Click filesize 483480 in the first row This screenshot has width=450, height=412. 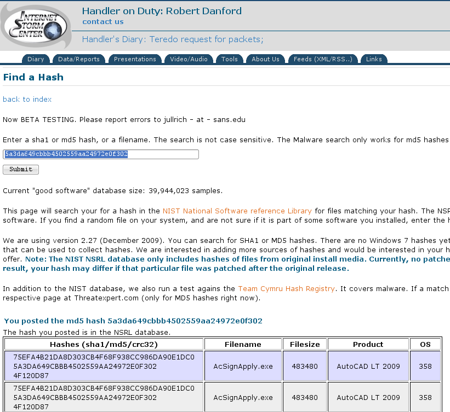[x=305, y=366]
